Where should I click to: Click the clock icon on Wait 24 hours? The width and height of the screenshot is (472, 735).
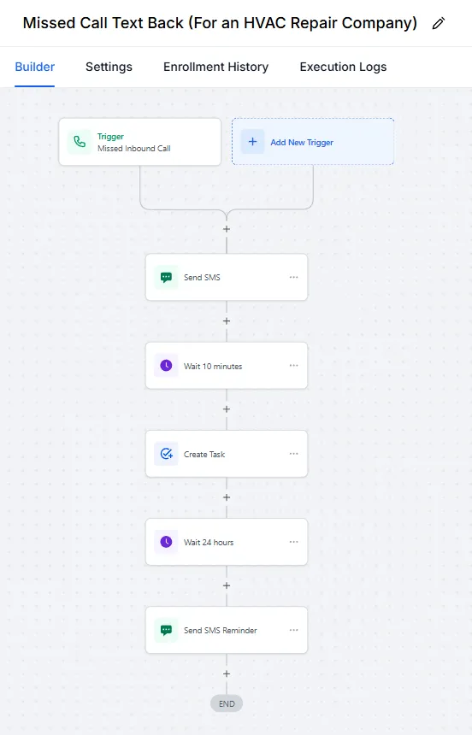coord(166,542)
